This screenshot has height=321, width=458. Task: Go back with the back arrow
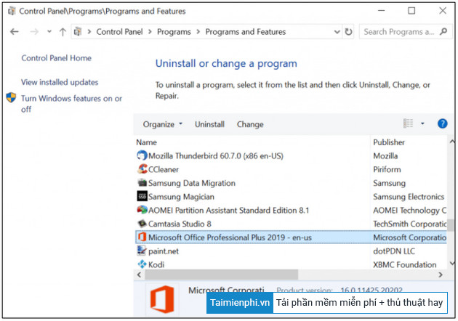(15, 31)
